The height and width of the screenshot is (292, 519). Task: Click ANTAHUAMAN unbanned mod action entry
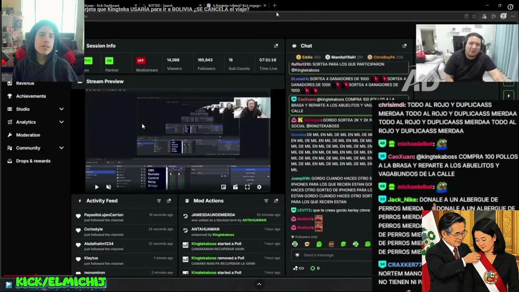[205, 229]
